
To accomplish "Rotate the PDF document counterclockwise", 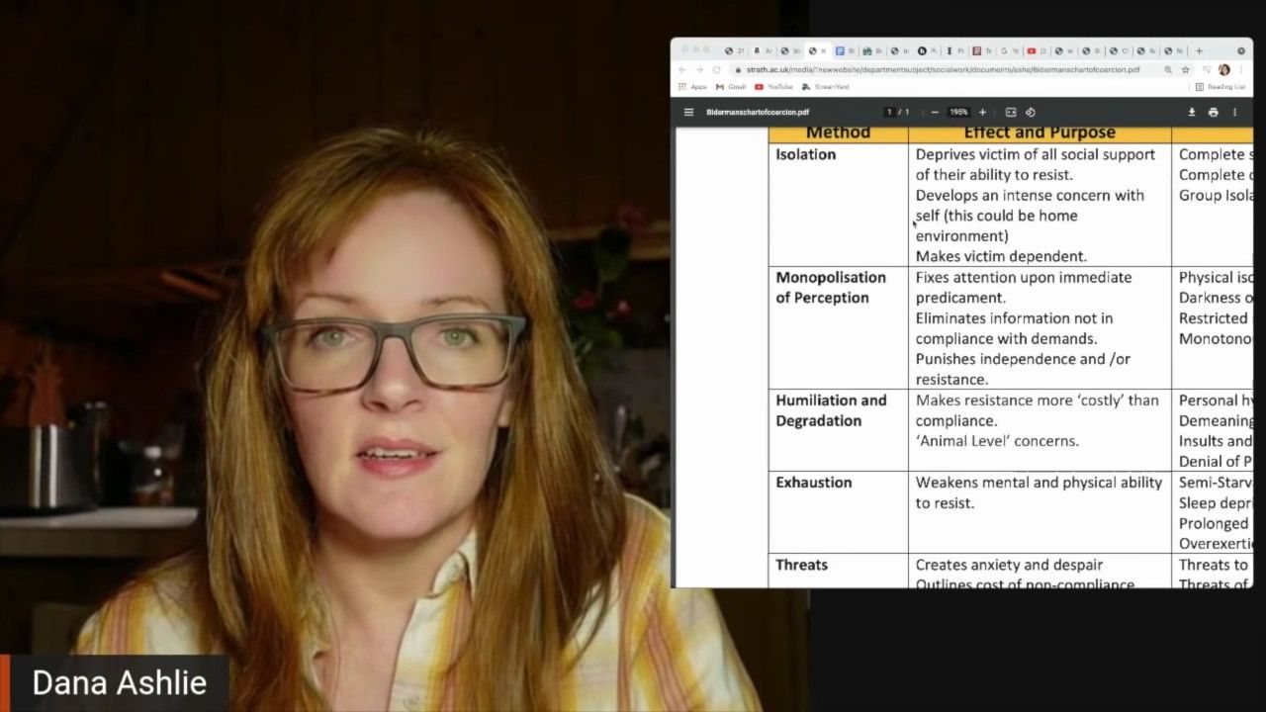I will pos(1030,113).
